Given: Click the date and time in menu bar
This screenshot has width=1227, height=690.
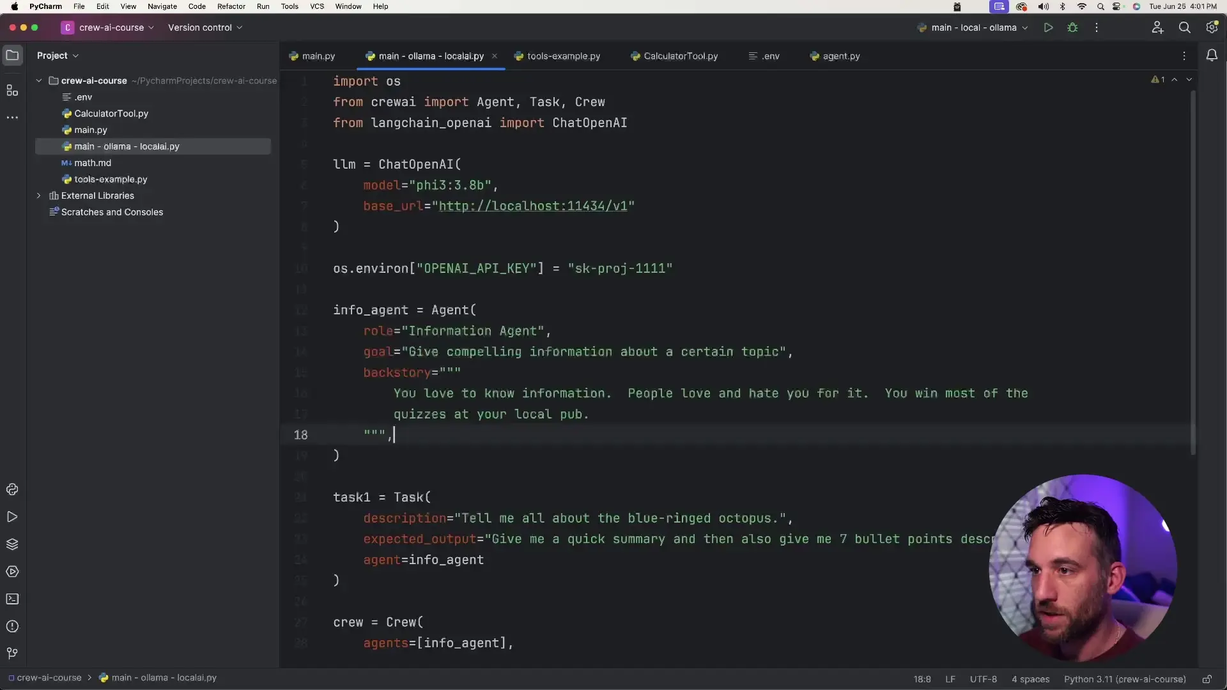Looking at the screenshot, I should [1182, 6].
